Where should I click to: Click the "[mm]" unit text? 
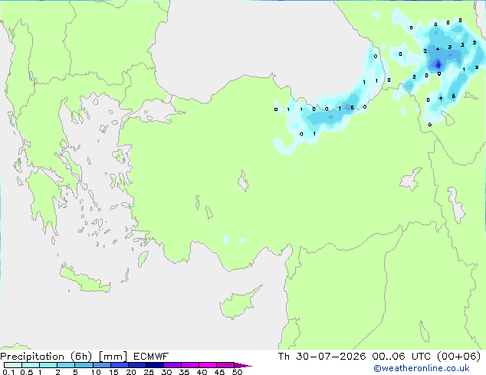click(113, 357)
